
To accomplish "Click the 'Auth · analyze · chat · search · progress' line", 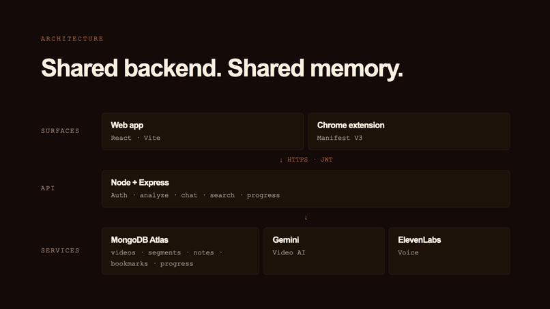I will pos(195,195).
